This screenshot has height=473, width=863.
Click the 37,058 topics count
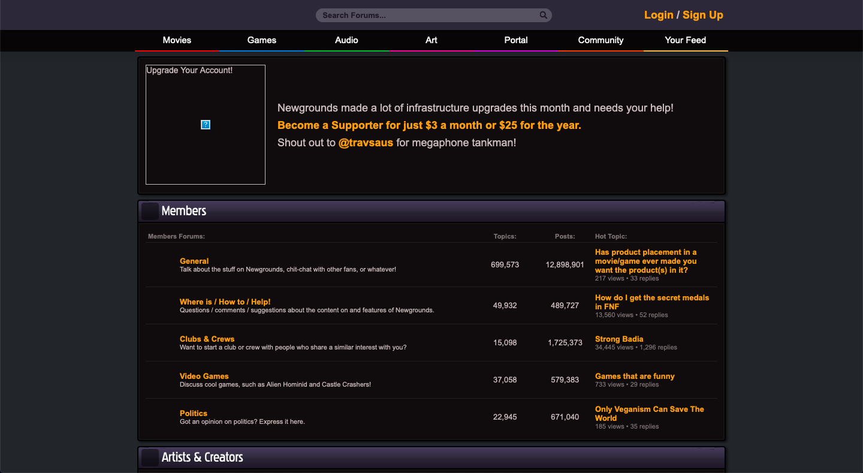(x=505, y=379)
